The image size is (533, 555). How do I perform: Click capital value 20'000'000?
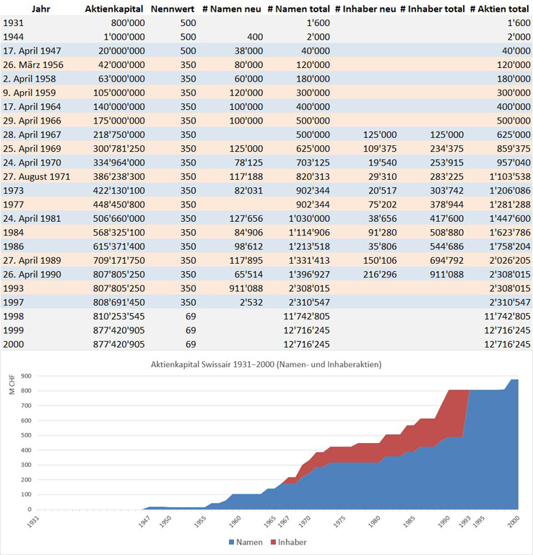tap(121, 51)
